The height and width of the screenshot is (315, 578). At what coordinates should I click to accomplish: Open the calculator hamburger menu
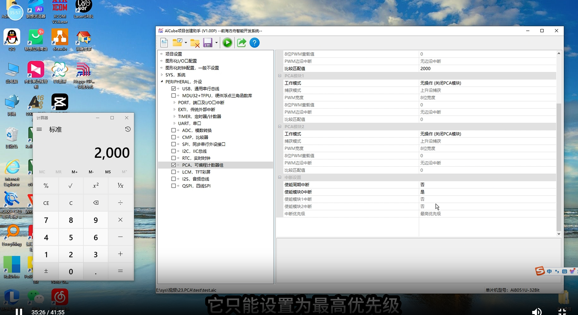[39, 129]
